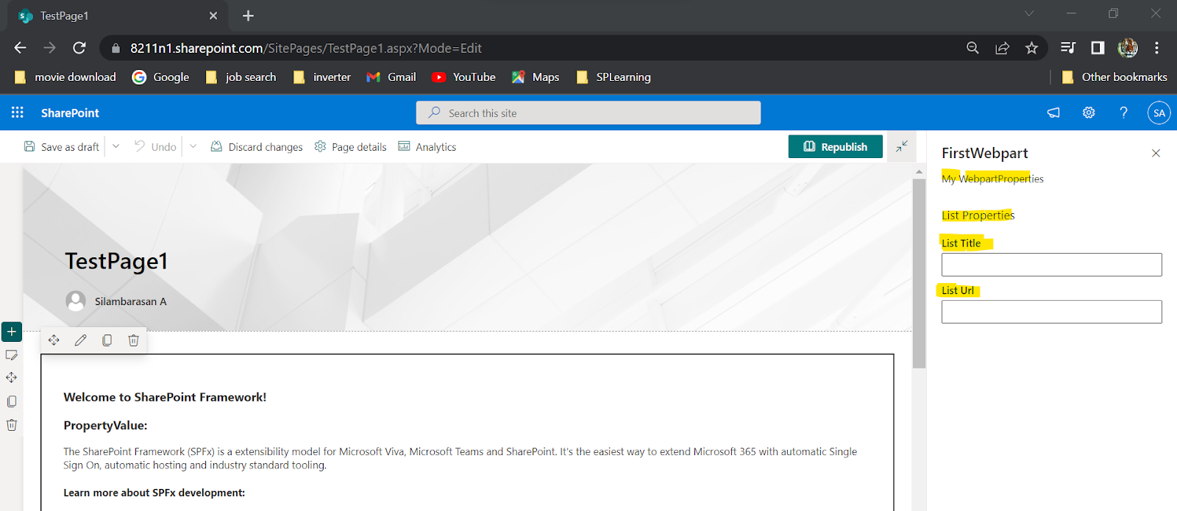Select the TestPage1 browser tab

coord(118,16)
